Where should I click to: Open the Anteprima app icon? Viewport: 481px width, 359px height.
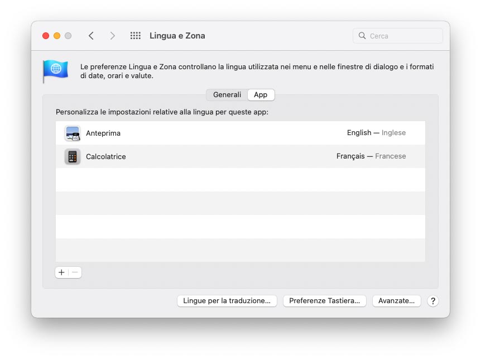click(x=73, y=133)
